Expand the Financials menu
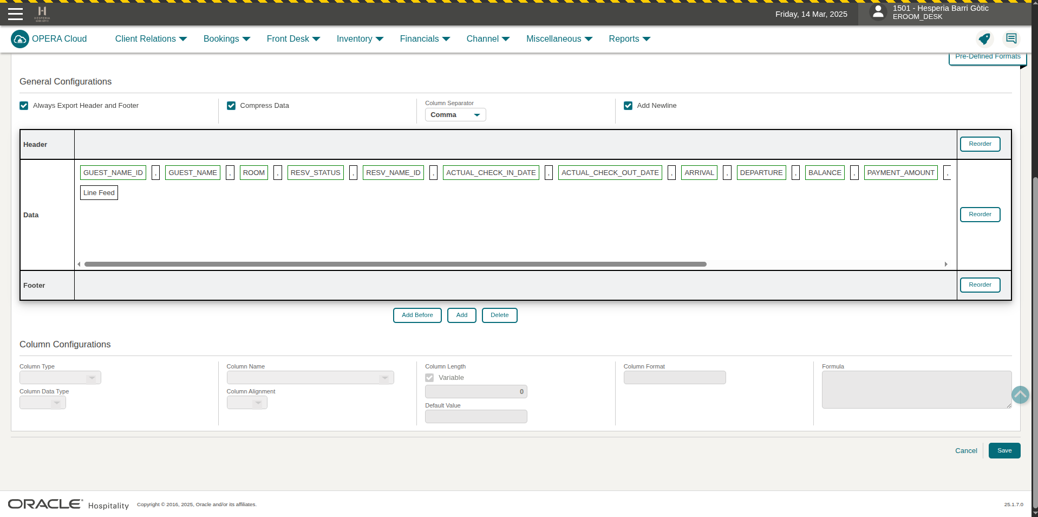The height and width of the screenshot is (517, 1038). (x=425, y=39)
